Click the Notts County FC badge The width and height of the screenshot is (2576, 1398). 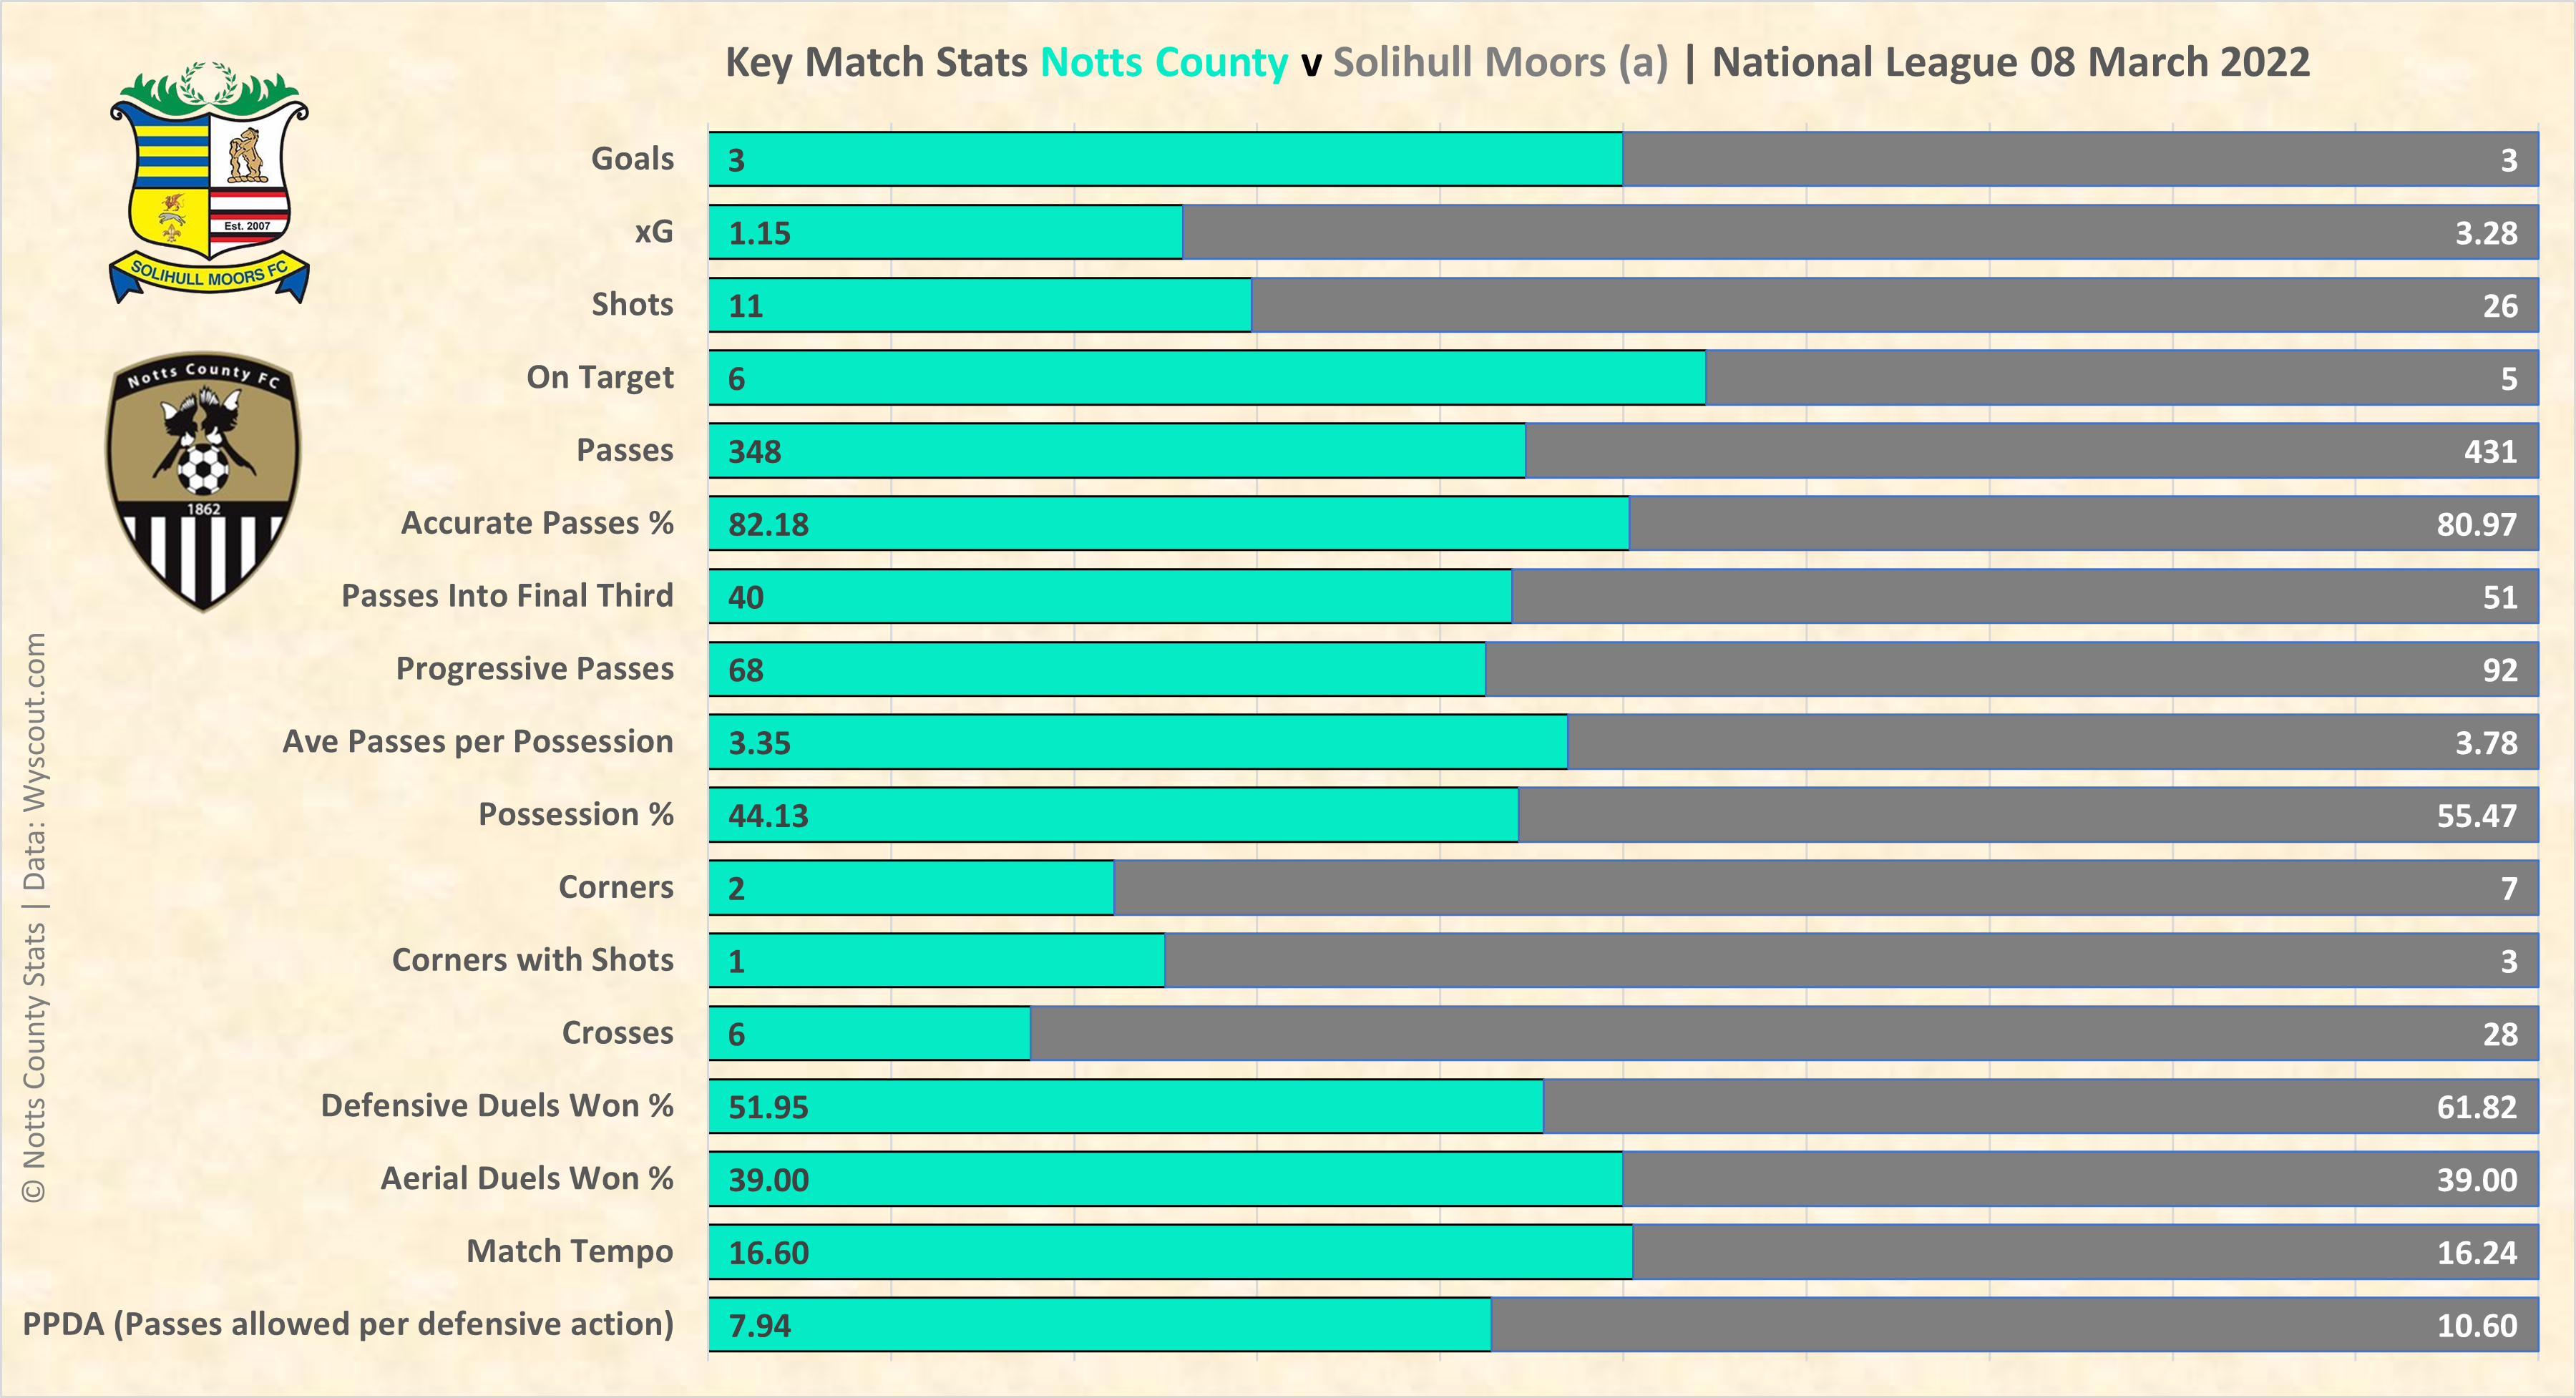click(204, 480)
